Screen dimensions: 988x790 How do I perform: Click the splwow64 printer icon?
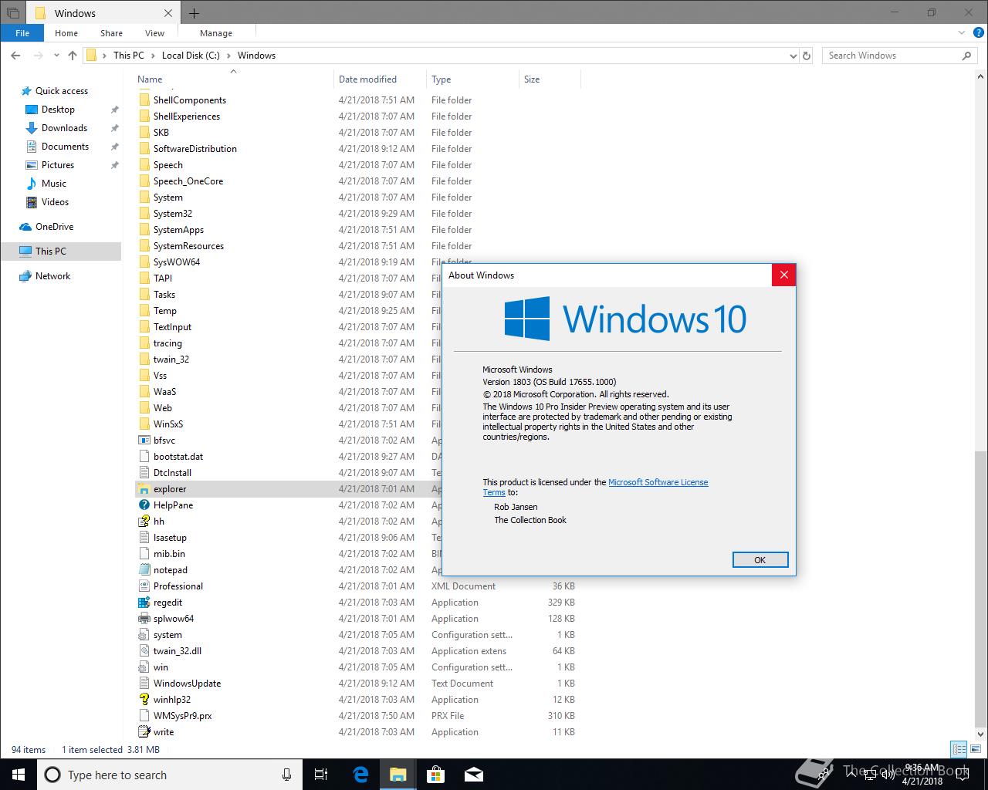click(144, 619)
